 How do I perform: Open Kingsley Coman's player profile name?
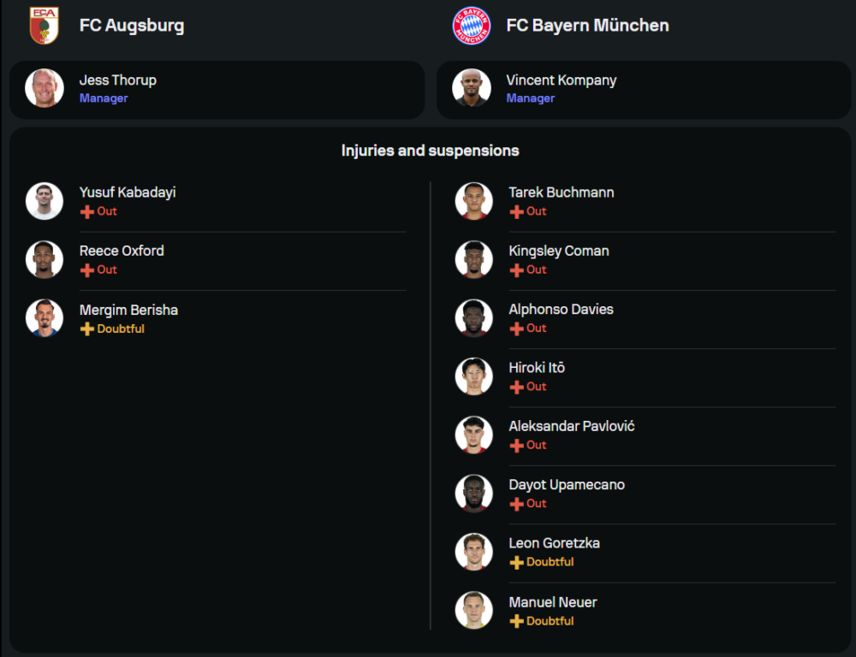point(559,251)
